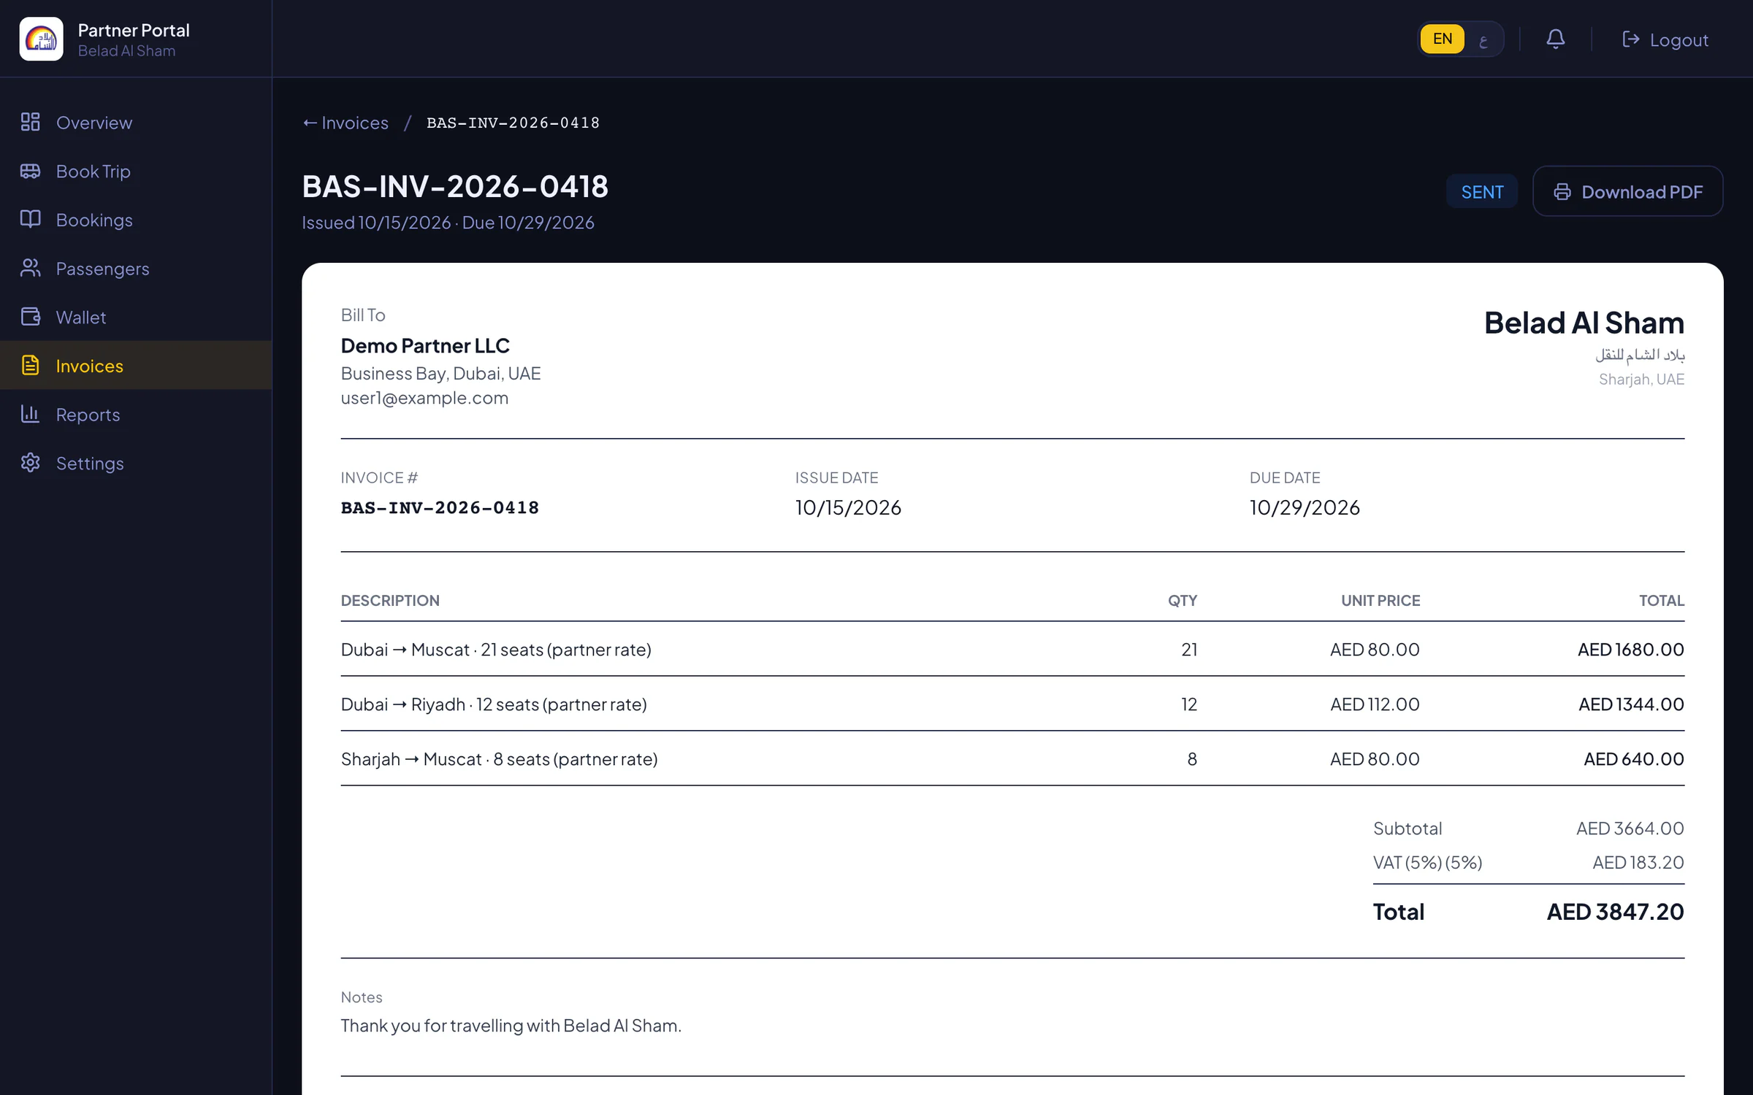This screenshot has height=1095, width=1753.
Task: Open the Wallet page
Action: (136, 317)
